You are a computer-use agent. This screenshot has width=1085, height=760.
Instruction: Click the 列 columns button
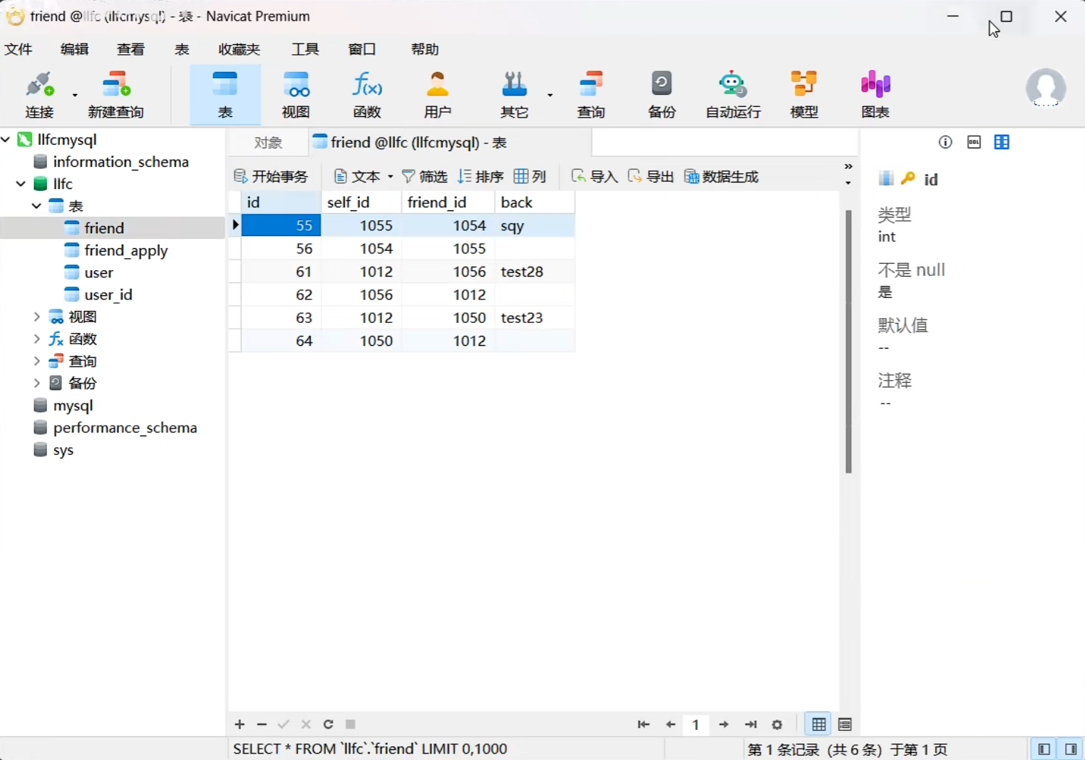coord(530,176)
